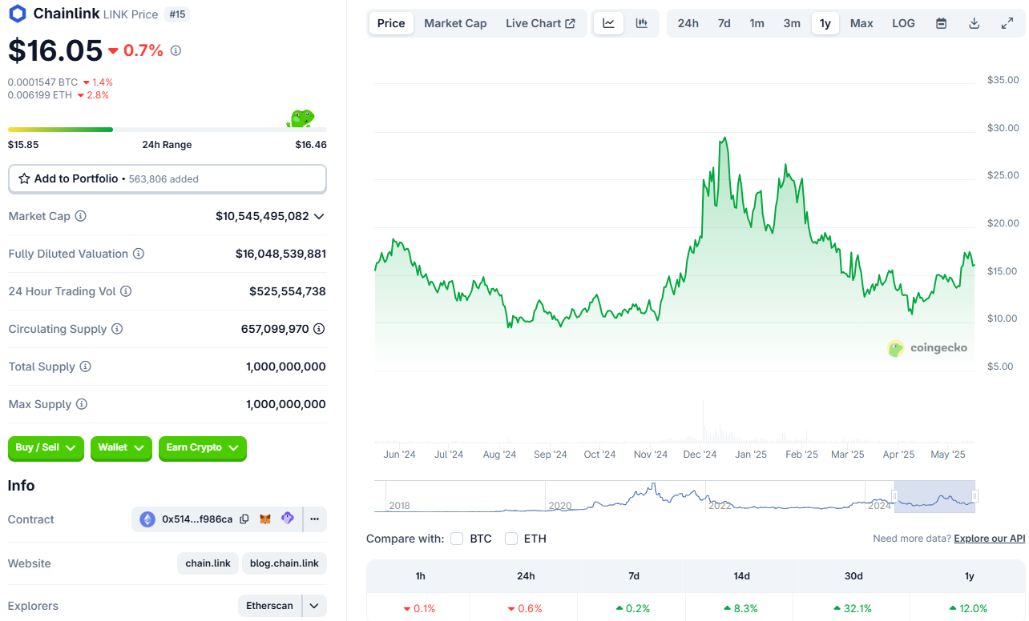Add token to MetaMask fox icon
This screenshot has width=1029, height=621.
[x=265, y=519]
